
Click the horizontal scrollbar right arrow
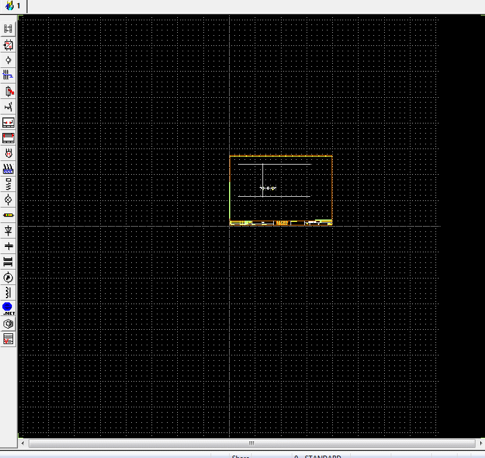click(x=481, y=443)
